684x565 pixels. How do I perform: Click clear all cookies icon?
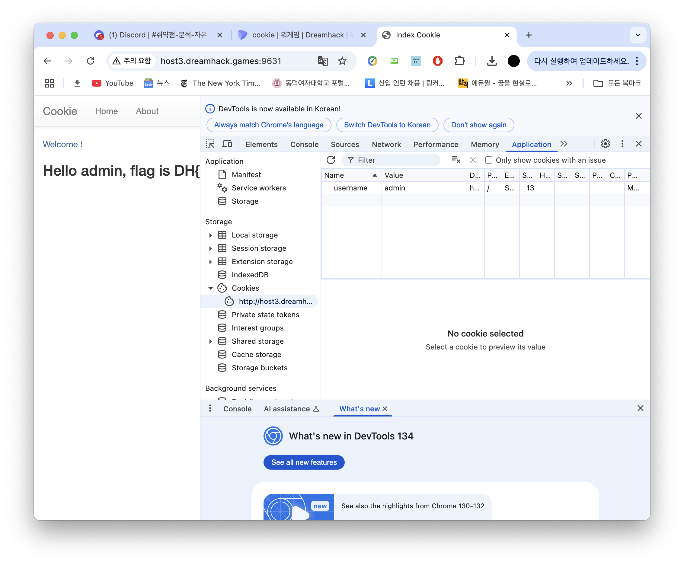tap(456, 159)
